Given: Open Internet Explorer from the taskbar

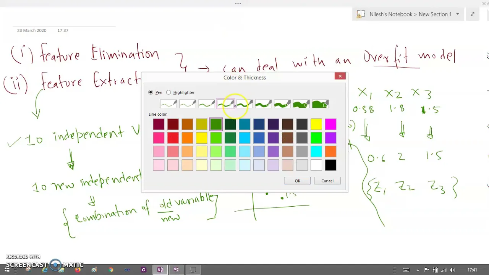Looking at the screenshot, I should (45, 270).
